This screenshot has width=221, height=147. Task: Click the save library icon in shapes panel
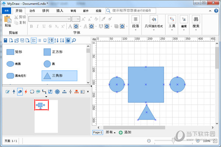pyautogui.click(x=22, y=41)
